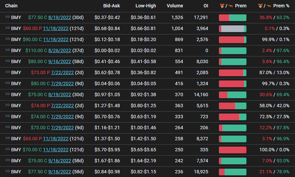Select volume value 491
295x177 pixels.
(x=179, y=72)
